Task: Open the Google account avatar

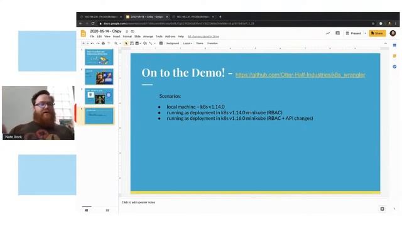Action: point(393,33)
